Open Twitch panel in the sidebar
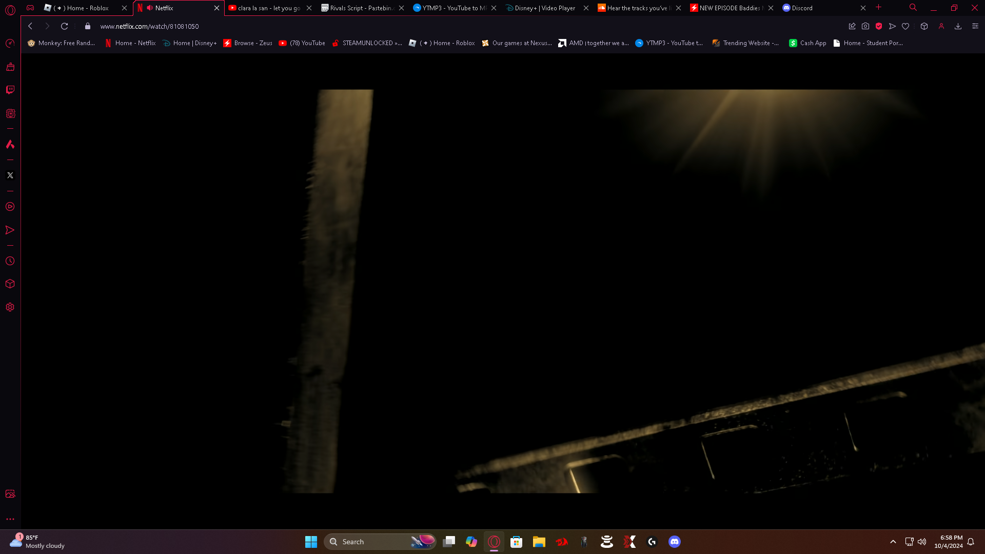The width and height of the screenshot is (985, 554). tap(10, 90)
